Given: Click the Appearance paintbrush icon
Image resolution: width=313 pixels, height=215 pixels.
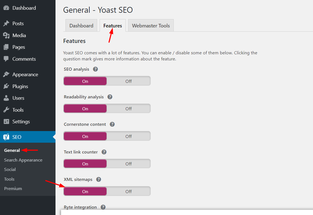Looking at the screenshot, I should pyautogui.click(x=6, y=75).
